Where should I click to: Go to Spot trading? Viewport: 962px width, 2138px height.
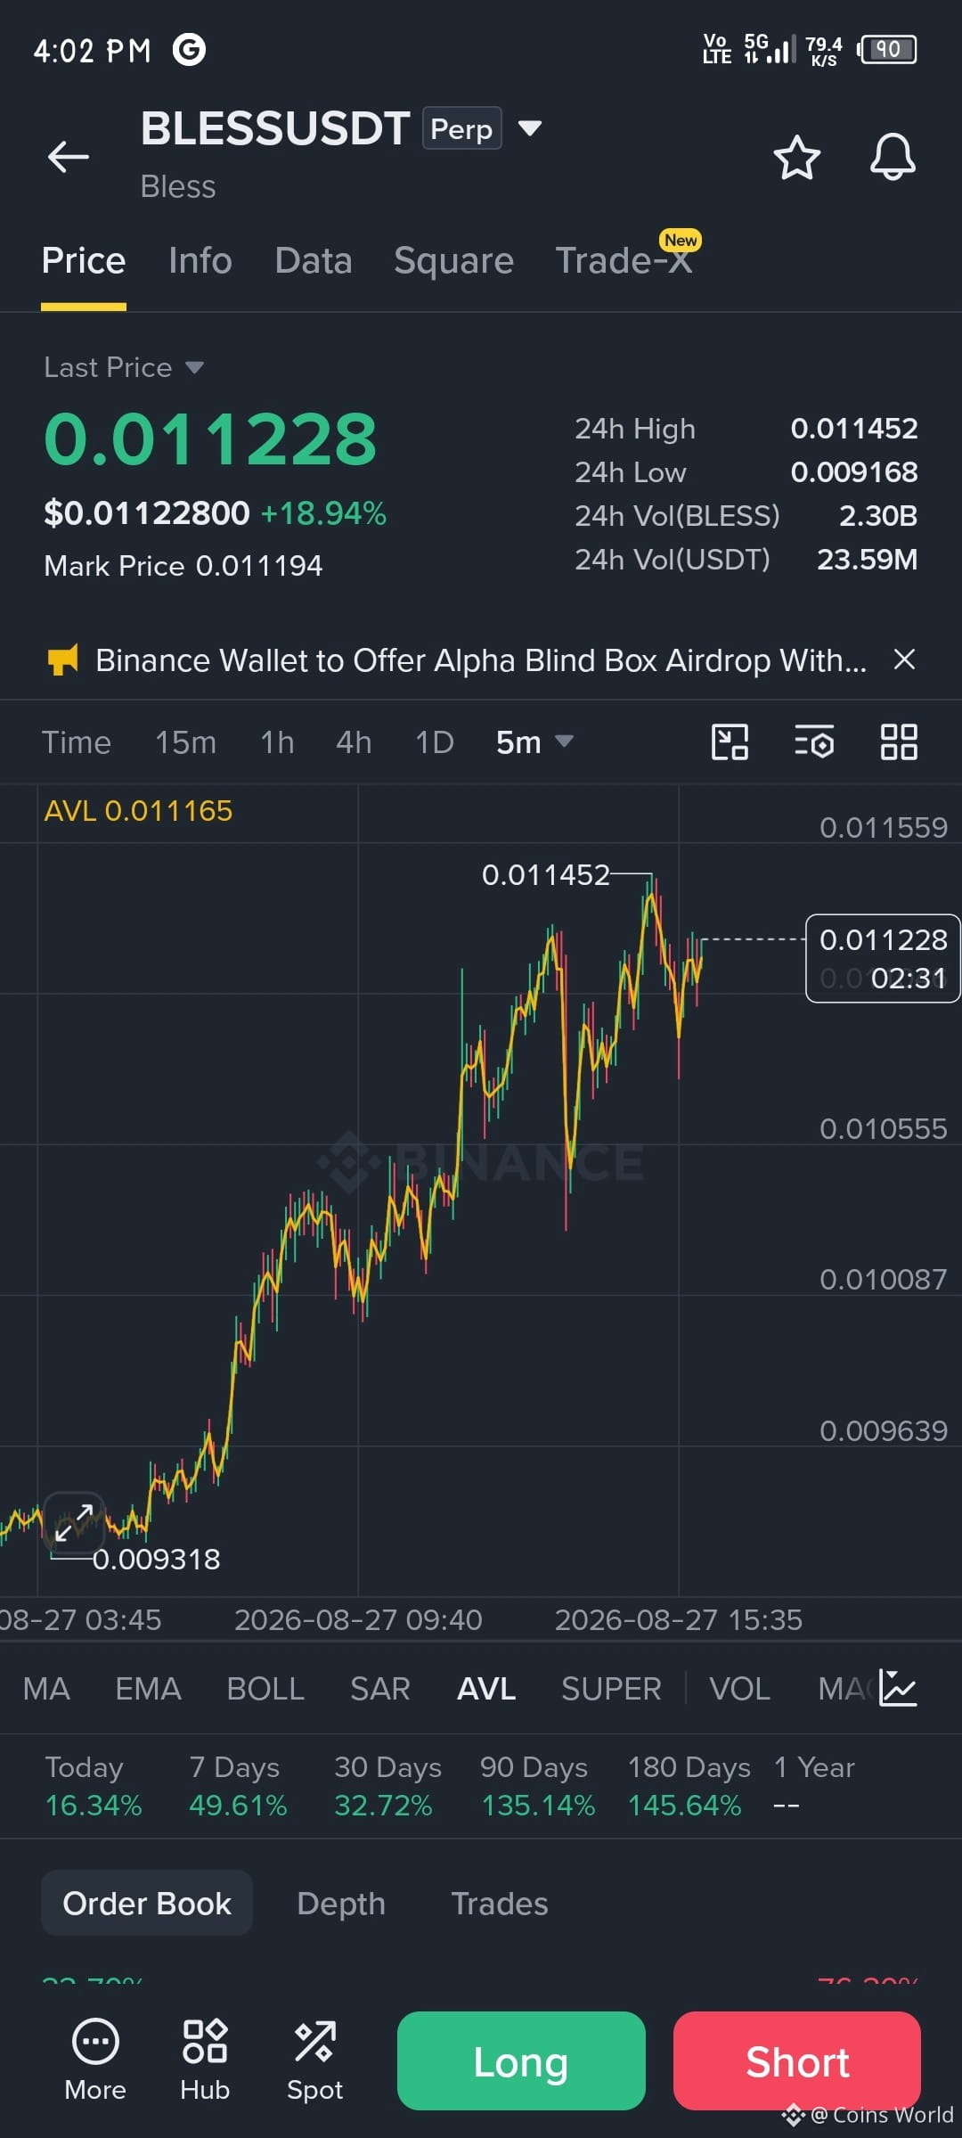pos(314,2060)
